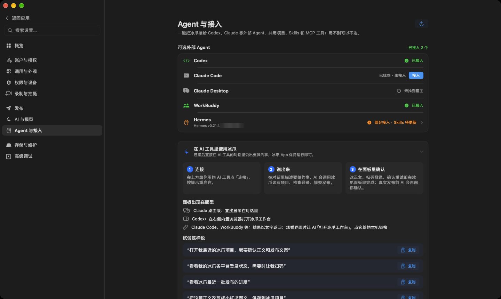The width and height of the screenshot is (501, 299).
Task: Open 高级调试 settings
Action: (x=52, y=156)
